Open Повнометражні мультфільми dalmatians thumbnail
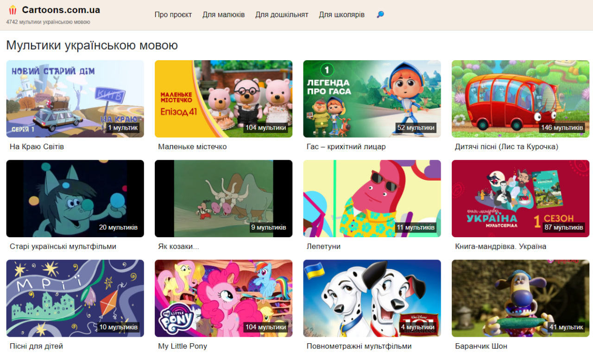Viewport: 593px width, 359px height. pyautogui.click(x=372, y=298)
